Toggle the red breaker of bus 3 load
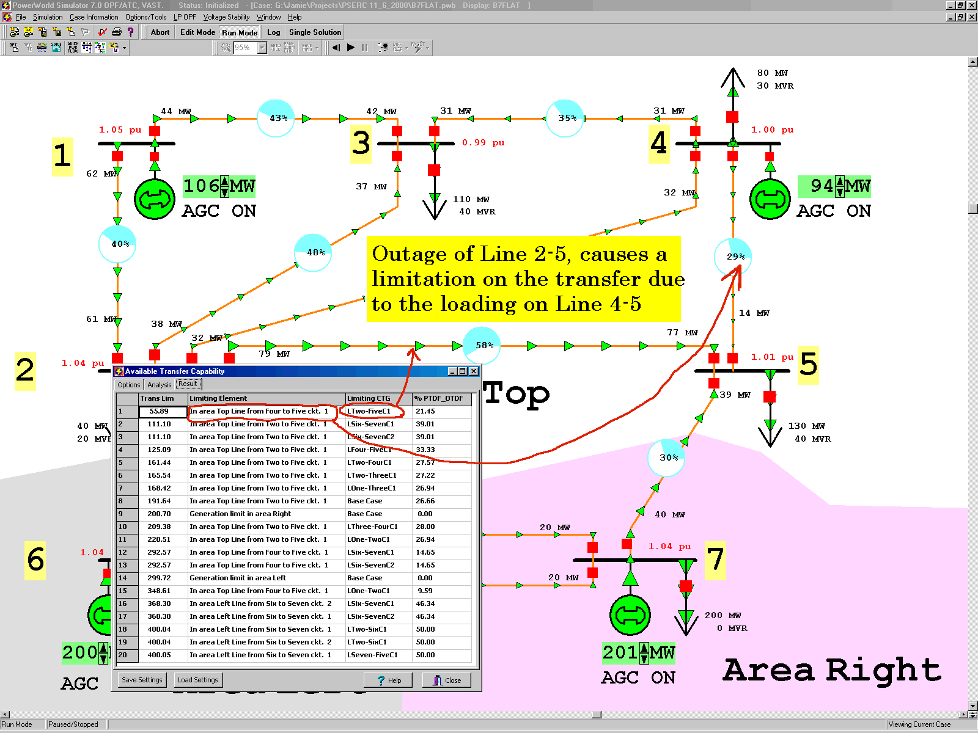 click(x=434, y=170)
